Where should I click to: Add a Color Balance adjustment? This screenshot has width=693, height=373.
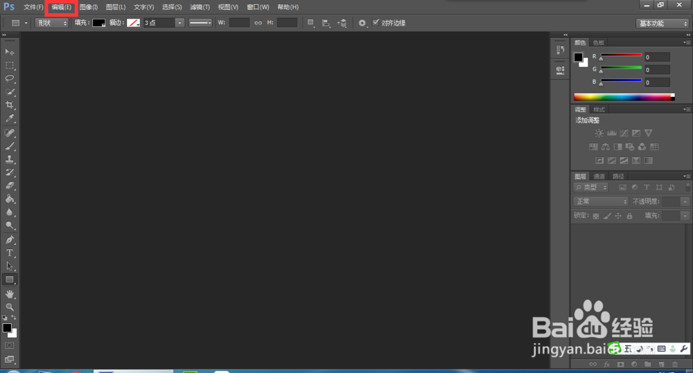coord(606,147)
